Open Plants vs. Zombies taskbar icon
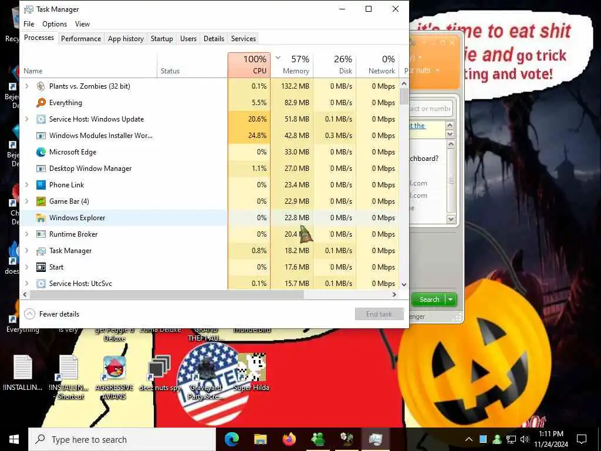601x451 pixels. click(x=346, y=439)
